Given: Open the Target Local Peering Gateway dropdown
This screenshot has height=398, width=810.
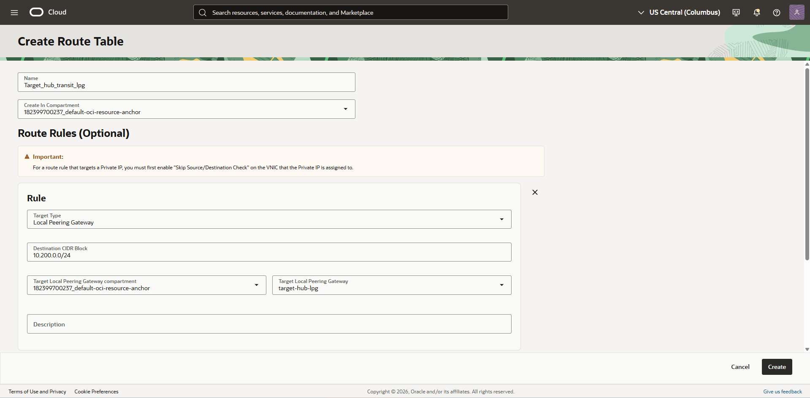Looking at the screenshot, I should (x=392, y=285).
